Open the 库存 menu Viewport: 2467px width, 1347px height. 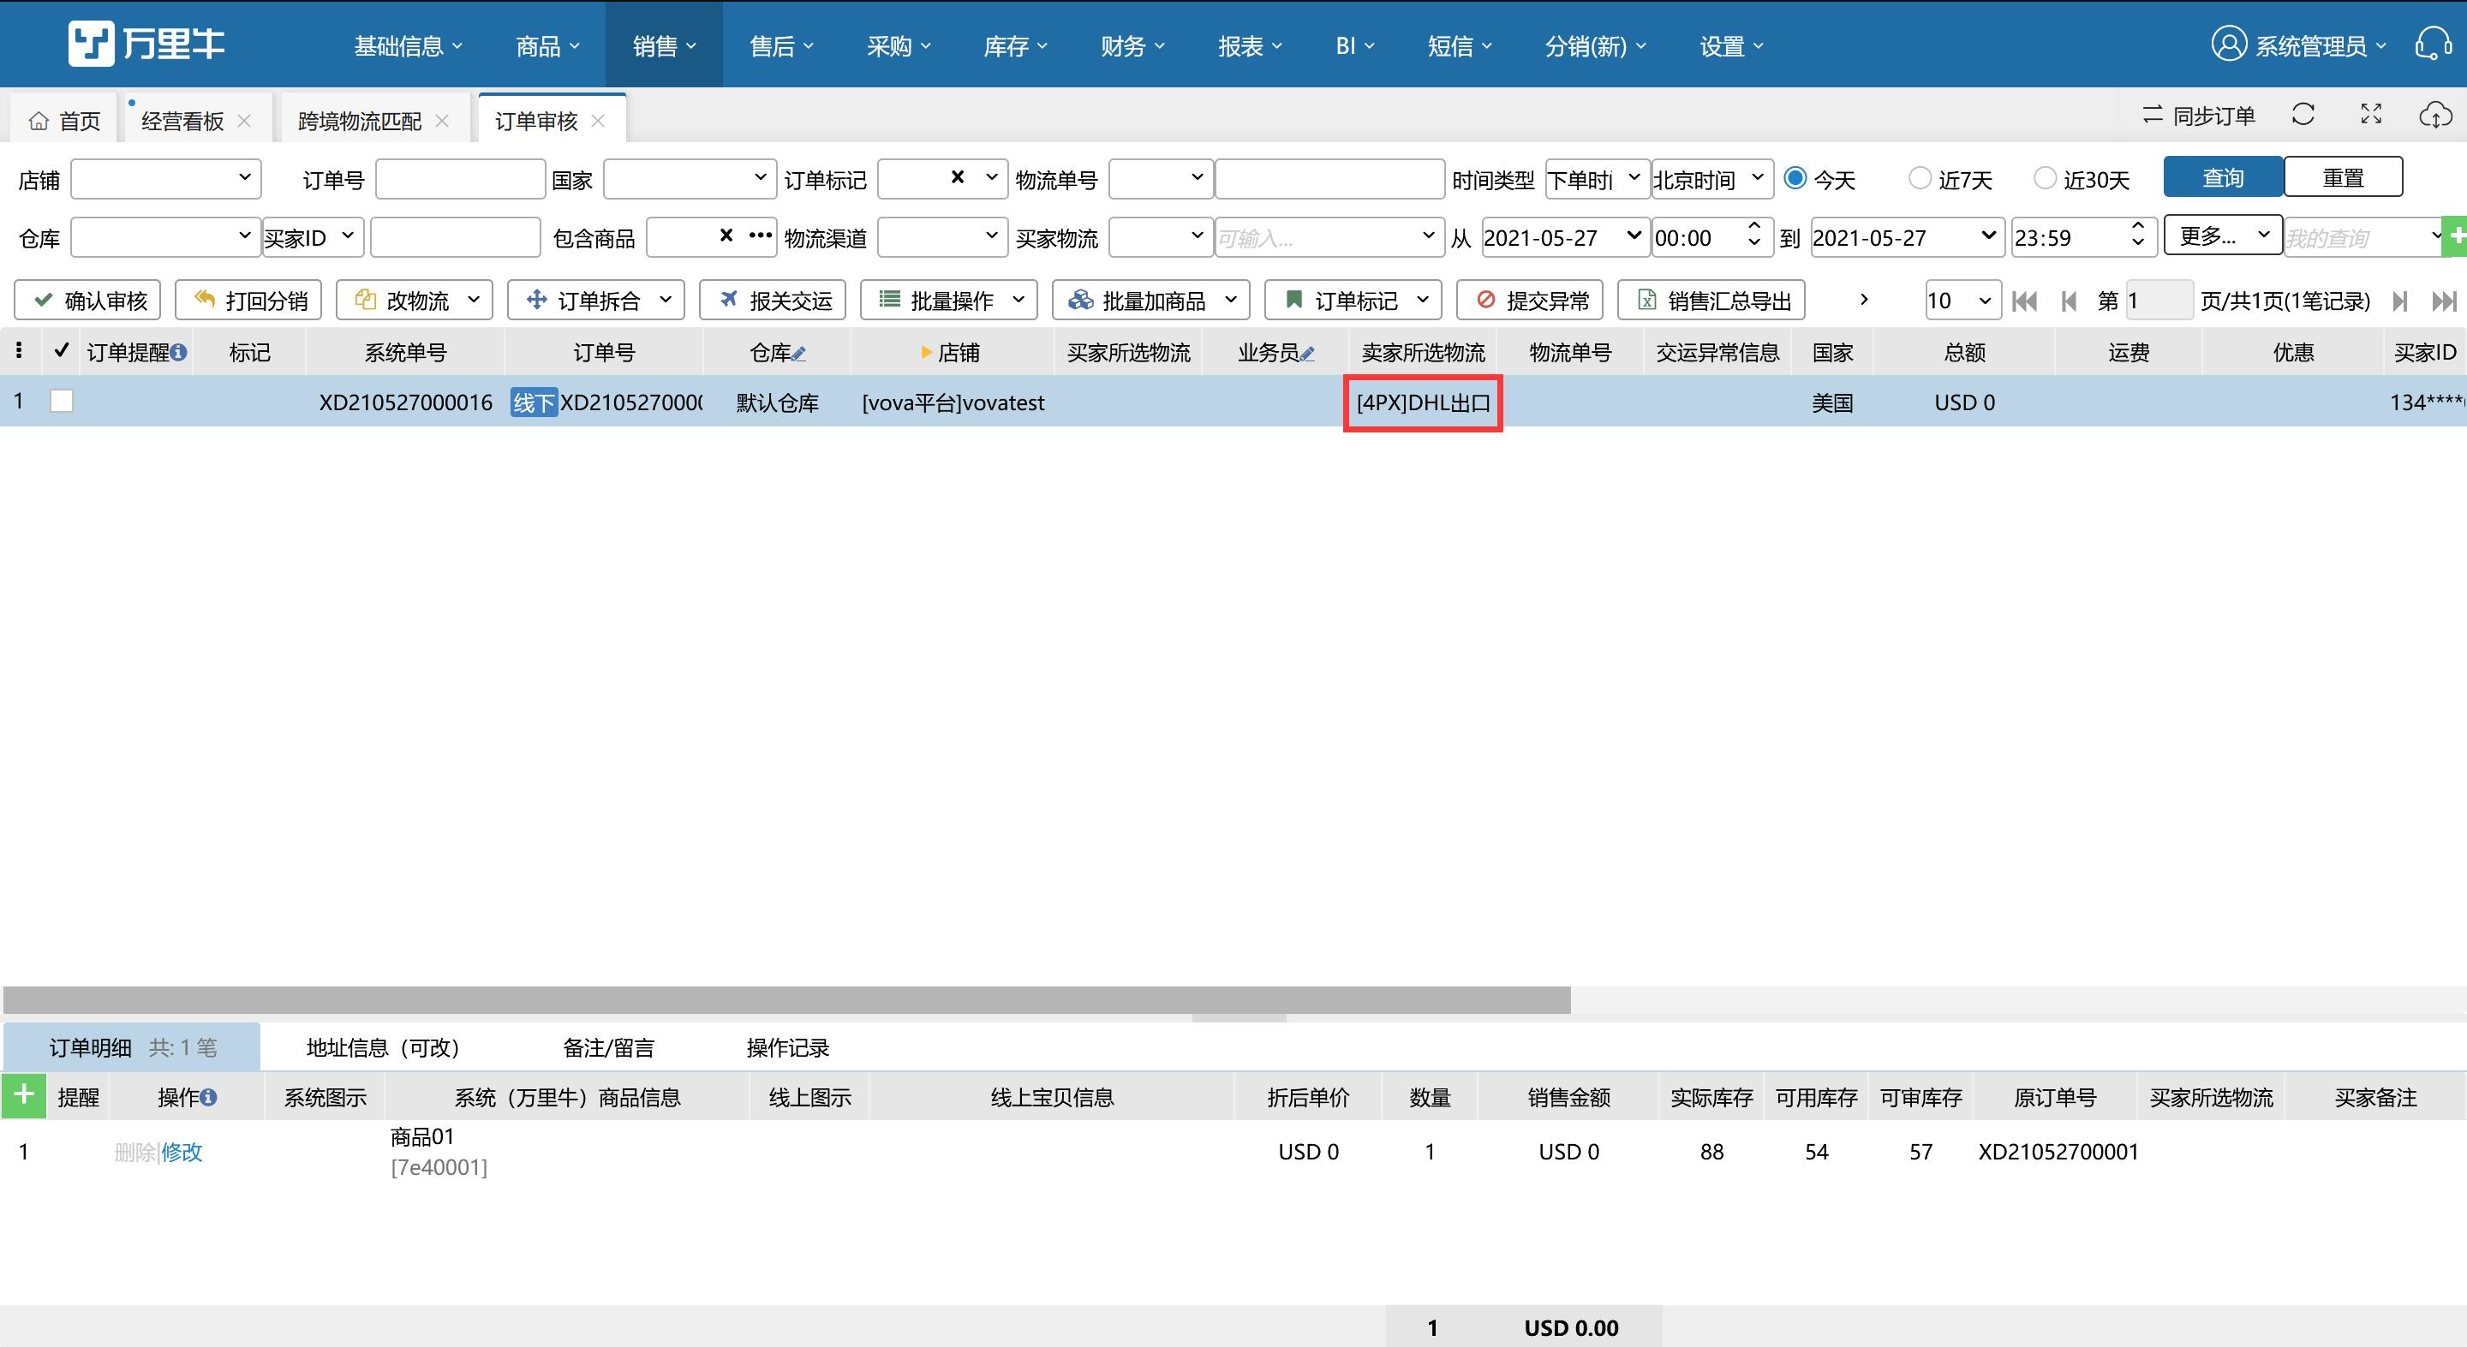point(1015,45)
